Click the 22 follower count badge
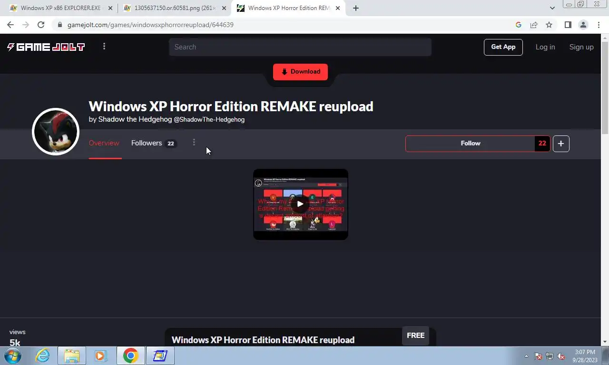This screenshot has height=365, width=609. coord(542,144)
